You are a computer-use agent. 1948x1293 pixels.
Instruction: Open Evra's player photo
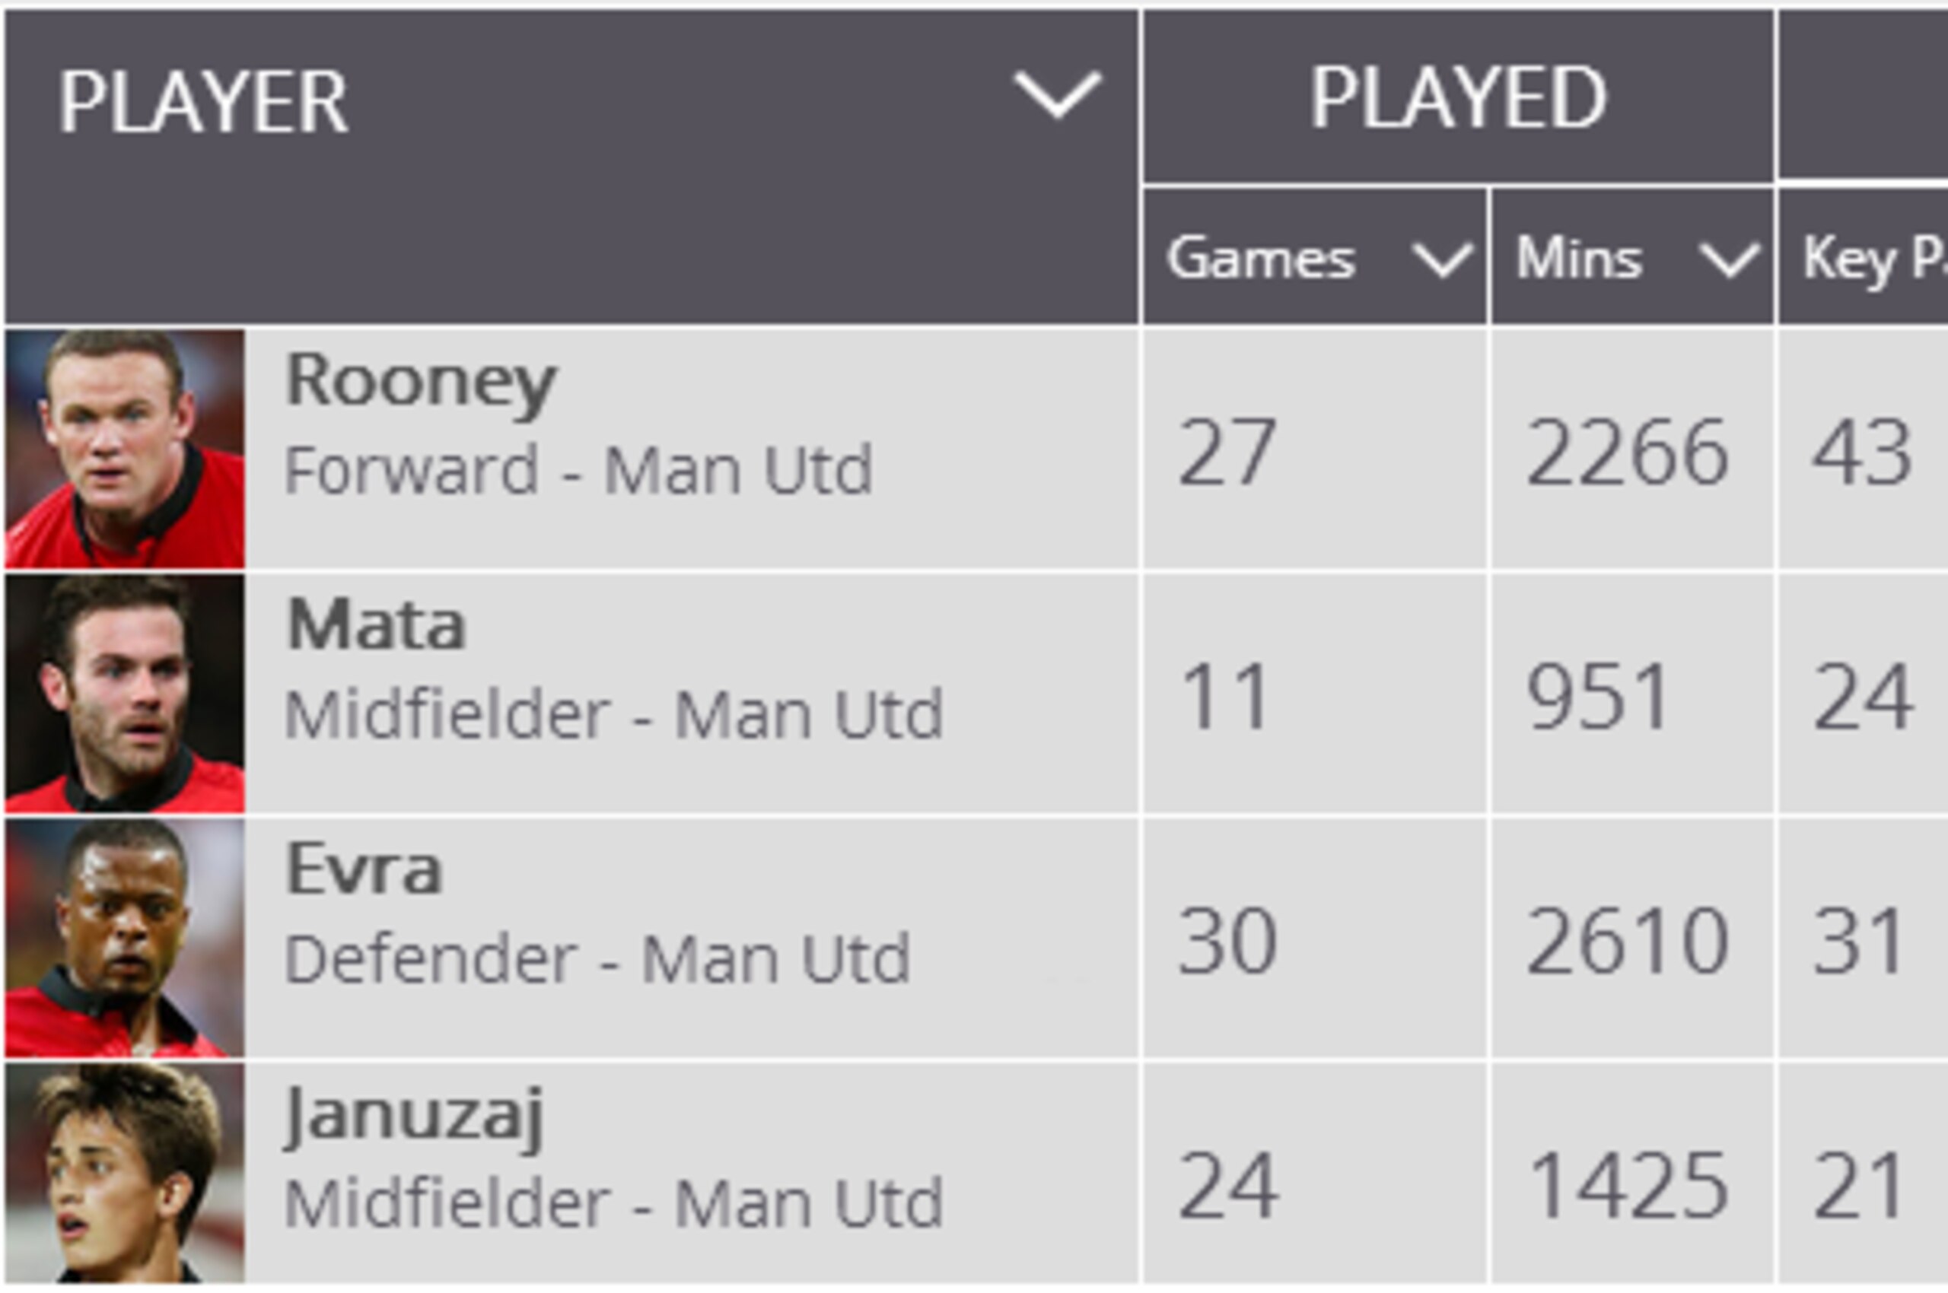click(125, 939)
